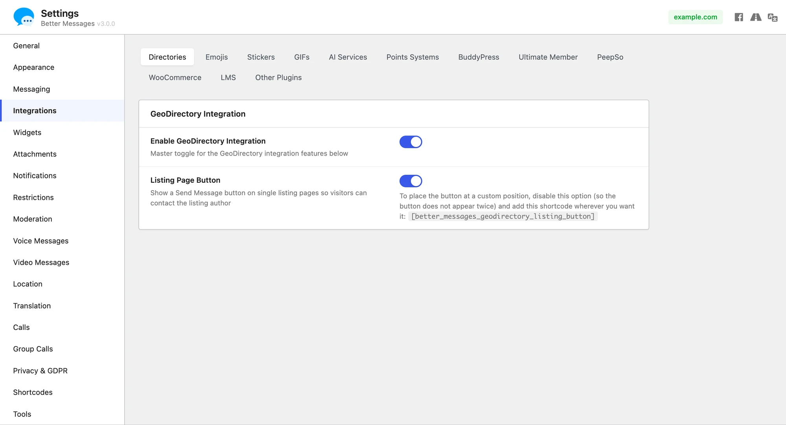Select Restrictions in the sidebar
The height and width of the screenshot is (425, 786).
point(62,198)
